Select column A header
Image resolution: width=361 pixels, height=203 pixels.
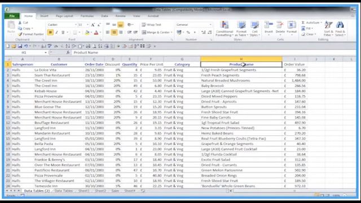pyautogui.click(x=23, y=59)
